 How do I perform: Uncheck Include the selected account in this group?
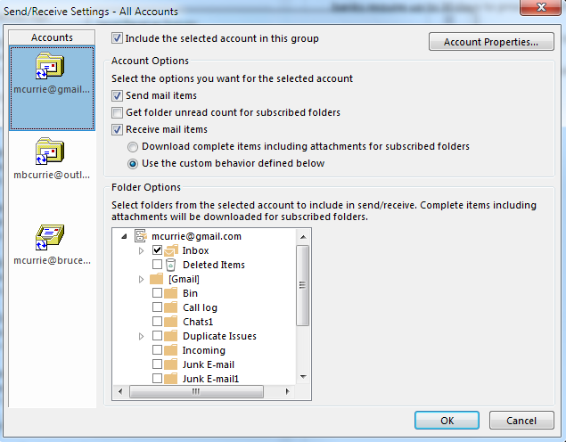(118, 39)
